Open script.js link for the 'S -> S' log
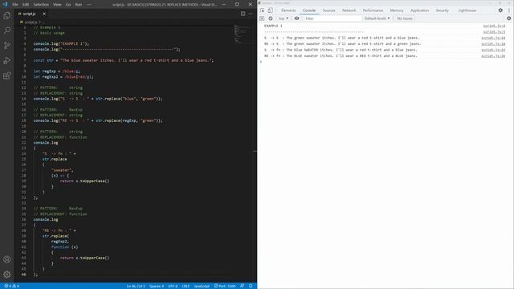Viewport: 514px width, 289px height. 493,38
